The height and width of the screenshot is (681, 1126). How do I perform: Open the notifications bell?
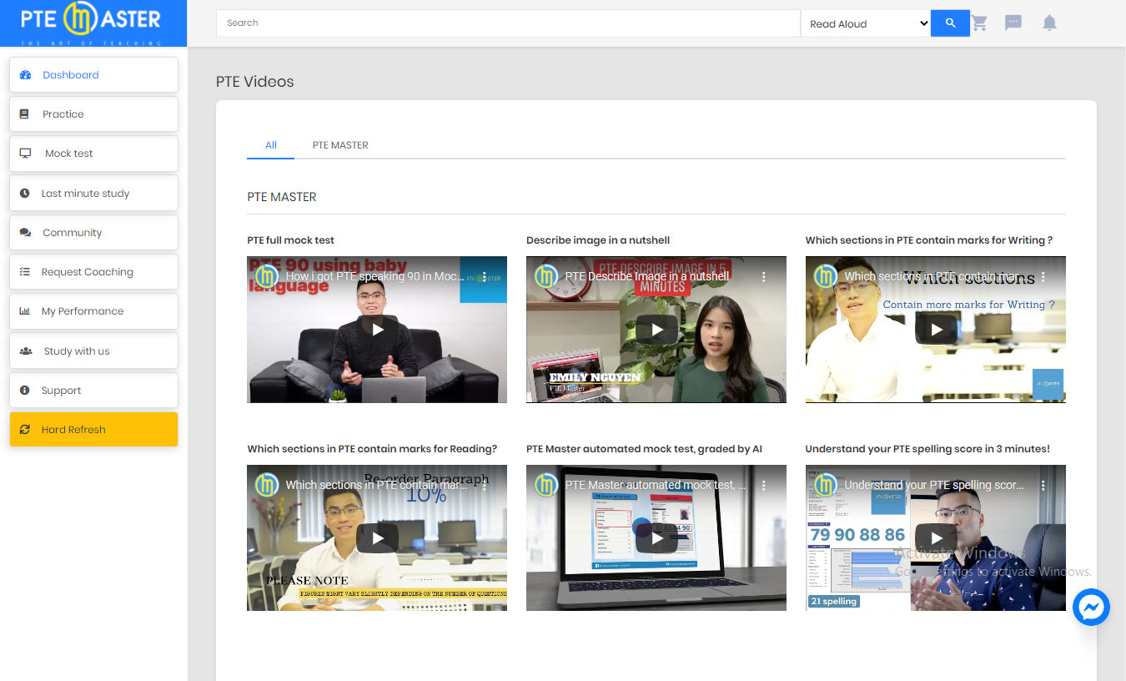[1049, 23]
